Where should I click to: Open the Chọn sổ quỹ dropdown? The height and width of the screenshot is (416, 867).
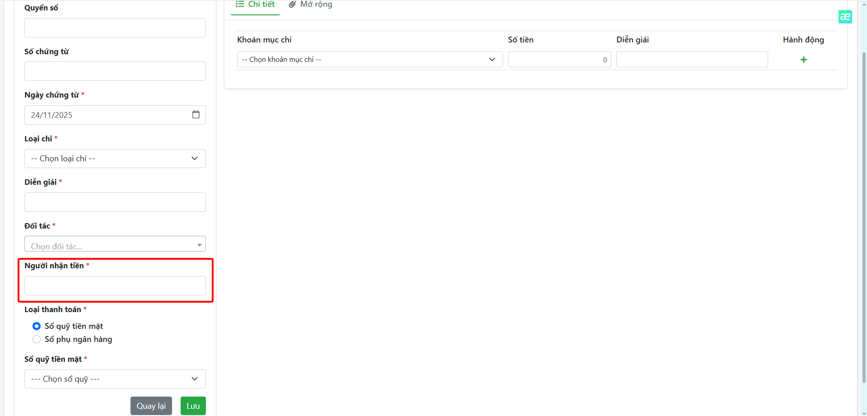tap(115, 379)
